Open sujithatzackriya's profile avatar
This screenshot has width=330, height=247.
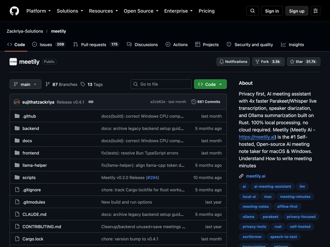point(17,102)
